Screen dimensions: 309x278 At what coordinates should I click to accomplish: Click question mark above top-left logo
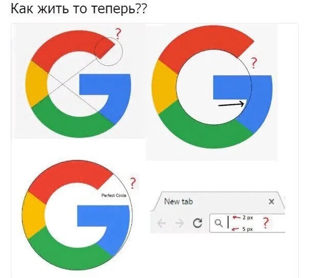[118, 34]
